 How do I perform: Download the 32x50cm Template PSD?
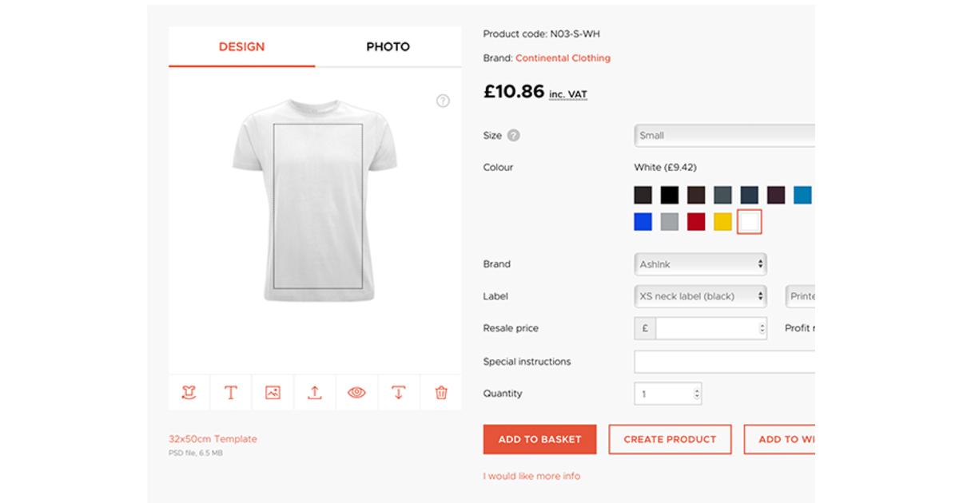pos(212,438)
